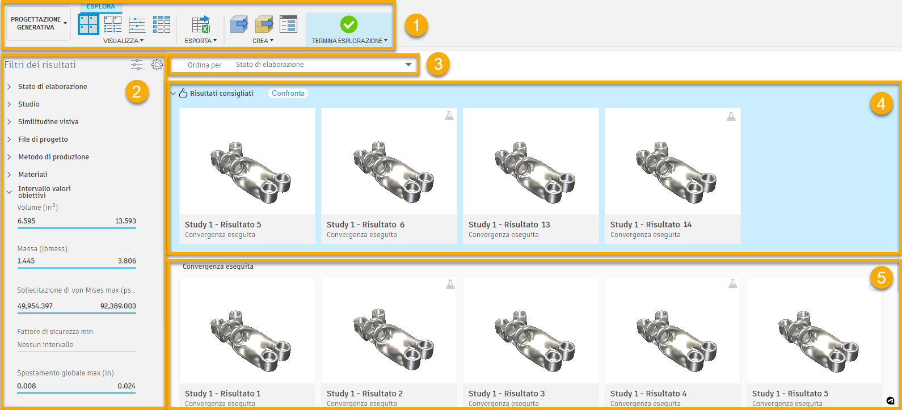This screenshot has width=902, height=410.
Task: Click the Export to Excel icon
Action: tap(201, 24)
